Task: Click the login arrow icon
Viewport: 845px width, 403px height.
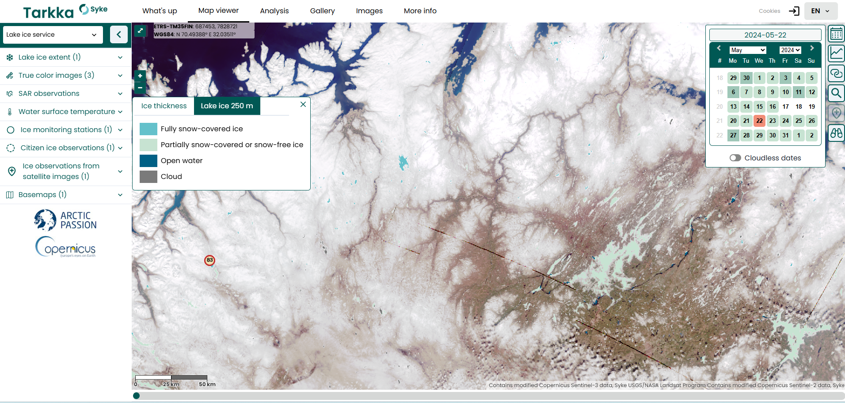Action: click(794, 11)
